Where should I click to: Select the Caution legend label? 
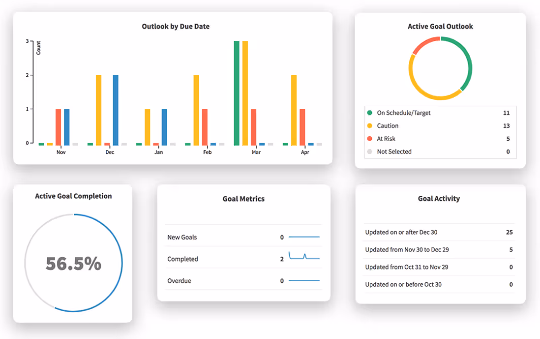[388, 126]
